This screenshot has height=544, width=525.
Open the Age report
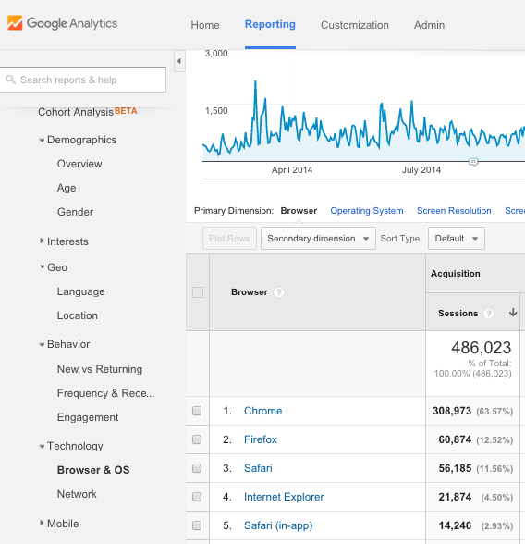tap(67, 188)
